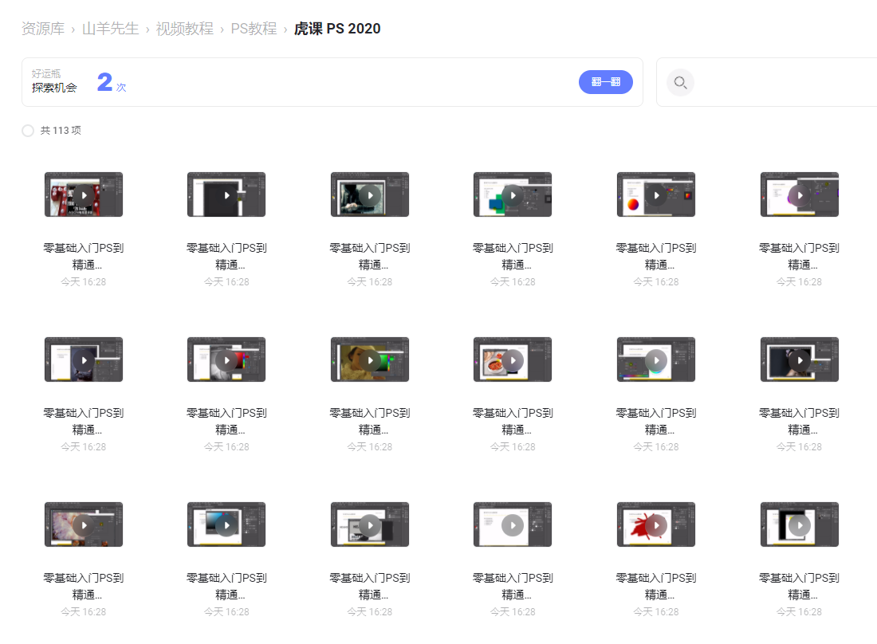
Task: Click the 2 次 explore chances counter
Action: pos(111,82)
